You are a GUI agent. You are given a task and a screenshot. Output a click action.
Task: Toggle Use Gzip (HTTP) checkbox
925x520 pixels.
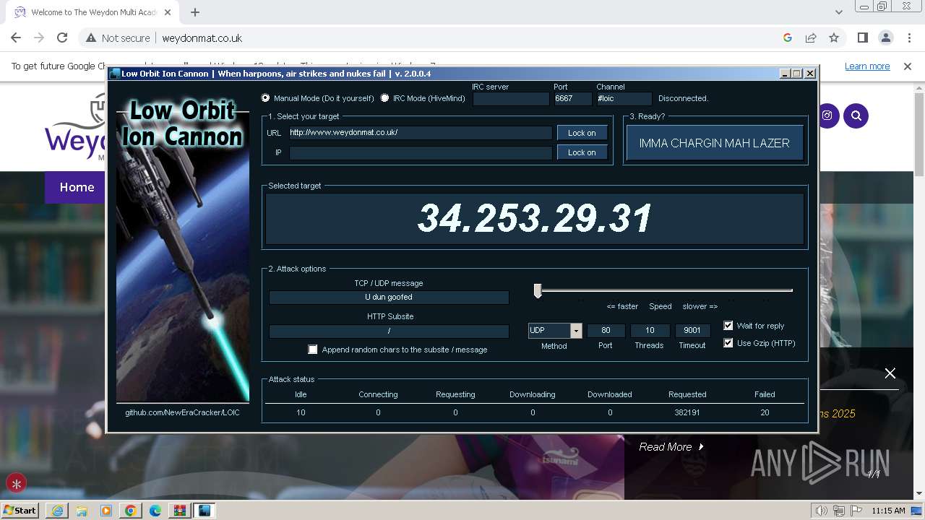point(728,343)
